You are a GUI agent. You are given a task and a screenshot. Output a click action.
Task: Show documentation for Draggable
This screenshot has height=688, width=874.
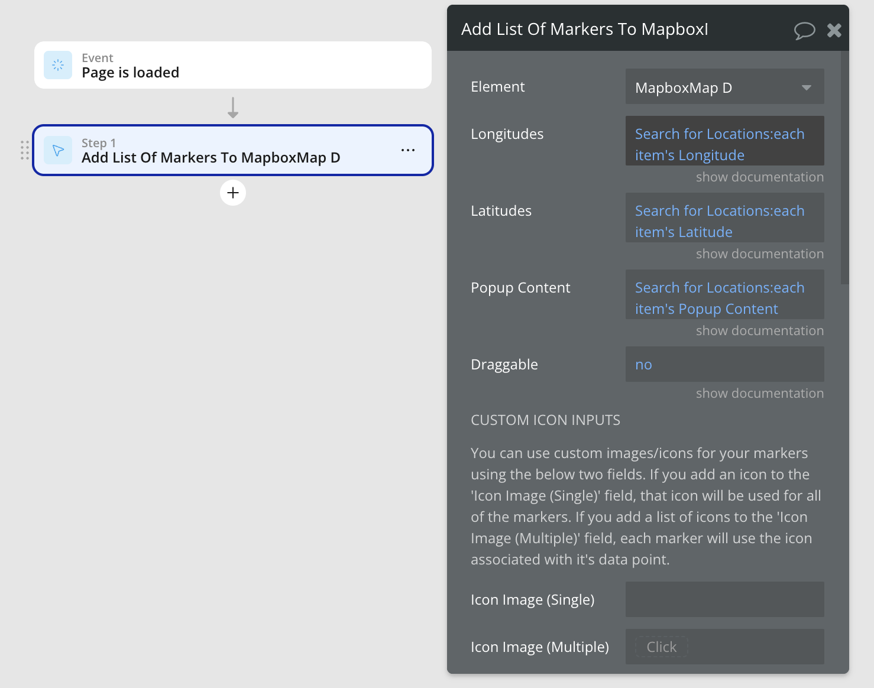coord(759,394)
